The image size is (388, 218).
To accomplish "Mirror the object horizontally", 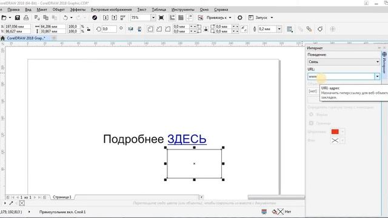I will pyautogui.click(x=131, y=29).
